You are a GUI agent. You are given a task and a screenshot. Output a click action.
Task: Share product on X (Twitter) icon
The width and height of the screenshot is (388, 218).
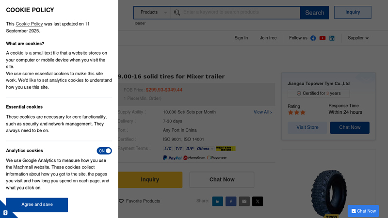coord(258,201)
